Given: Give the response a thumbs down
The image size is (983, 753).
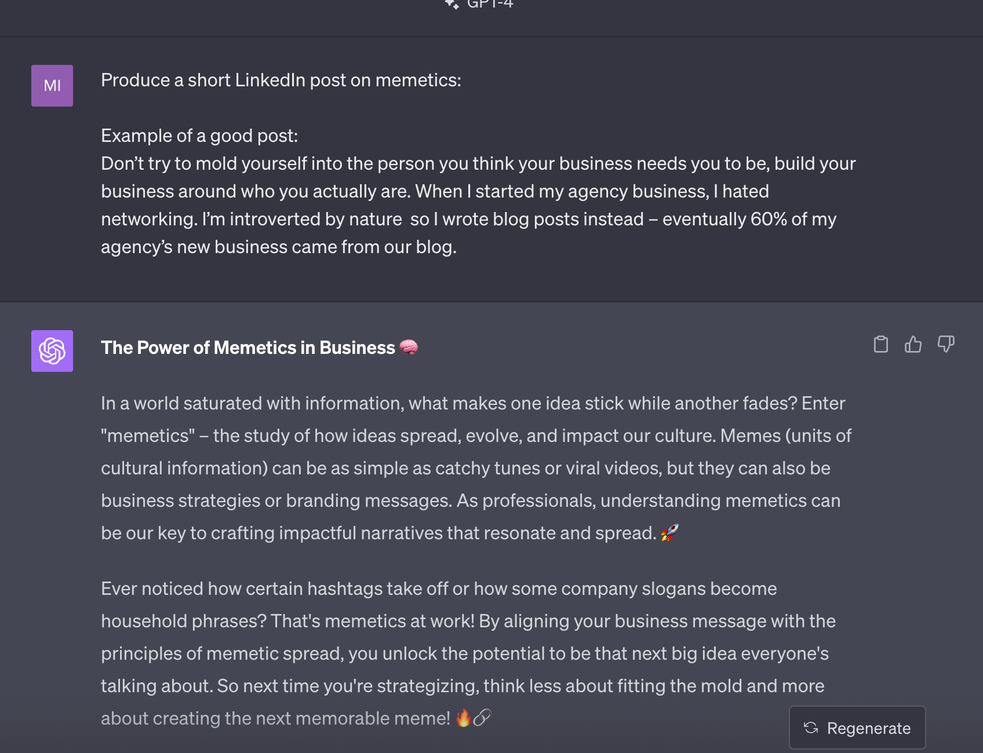Looking at the screenshot, I should coord(946,344).
